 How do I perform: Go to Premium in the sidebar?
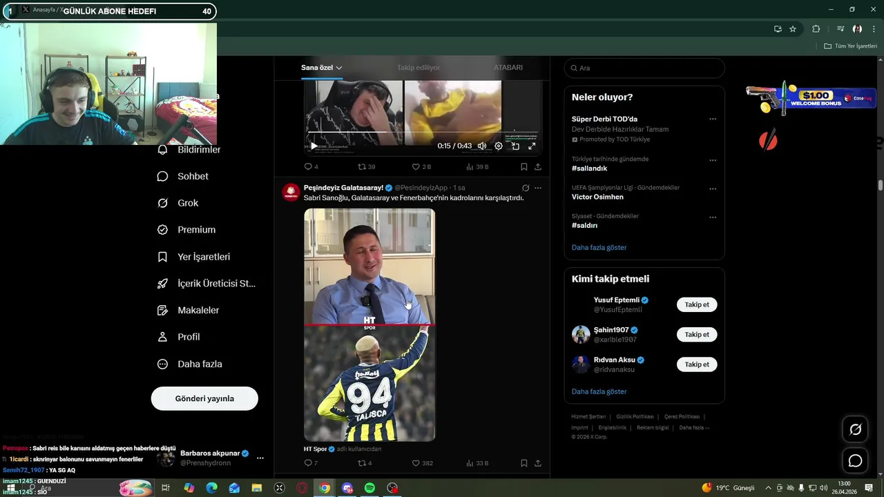click(x=186, y=230)
